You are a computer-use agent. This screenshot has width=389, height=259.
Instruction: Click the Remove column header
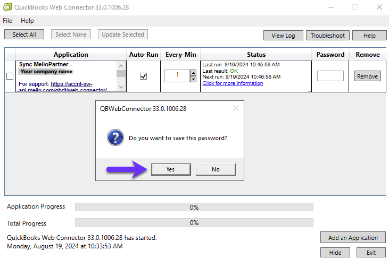pyautogui.click(x=368, y=55)
